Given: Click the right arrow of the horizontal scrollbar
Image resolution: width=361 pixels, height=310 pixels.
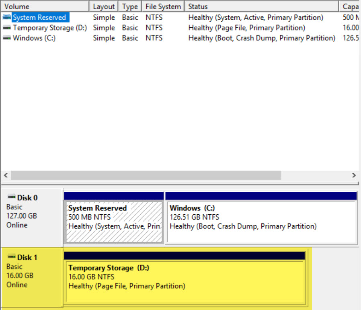Looking at the screenshot, I should point(355,175).
